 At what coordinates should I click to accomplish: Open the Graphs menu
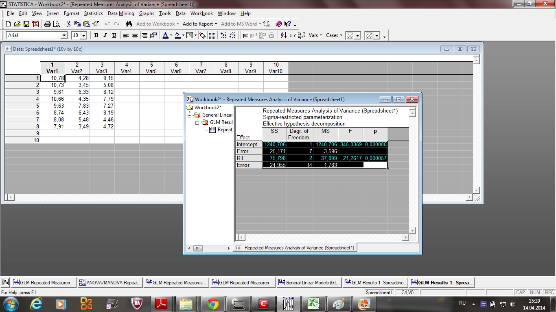pyautogui.click(x=147, y=13)
